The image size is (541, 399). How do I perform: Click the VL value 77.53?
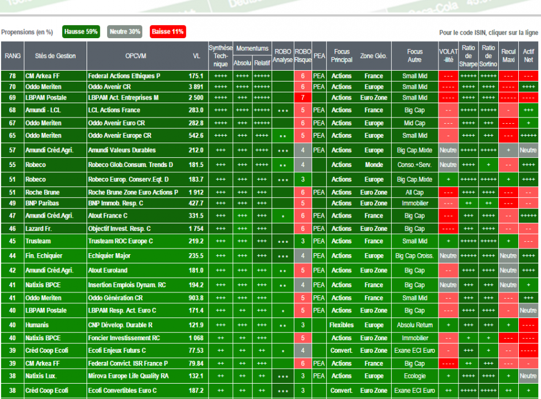pos(196,351)
